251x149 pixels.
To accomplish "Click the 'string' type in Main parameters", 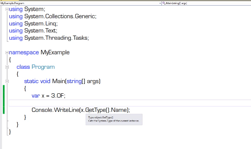I will tap(74, 81).
